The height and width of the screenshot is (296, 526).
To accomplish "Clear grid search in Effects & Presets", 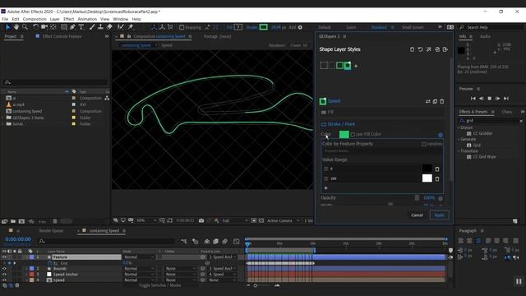I will click(521, 121).
